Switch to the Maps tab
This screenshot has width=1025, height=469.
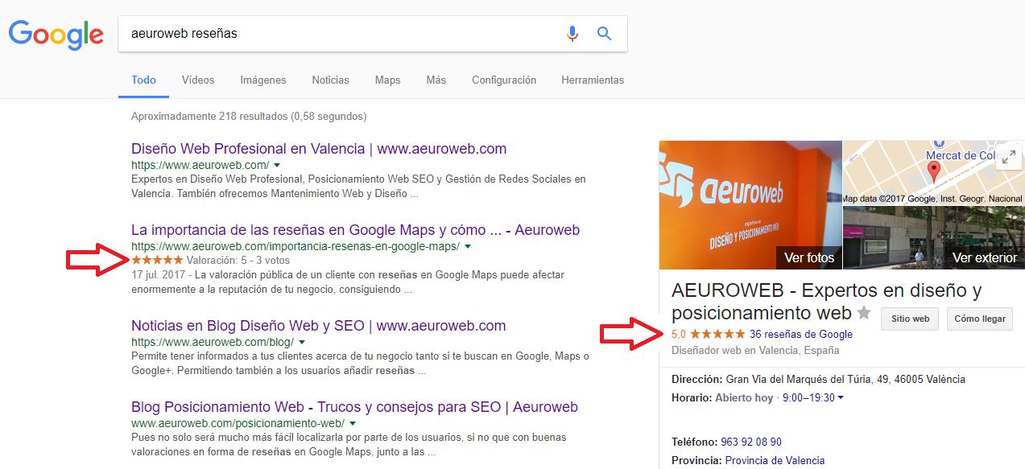pos(387,80)
